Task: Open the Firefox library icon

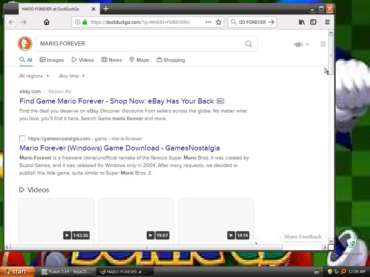Action: 302,22
